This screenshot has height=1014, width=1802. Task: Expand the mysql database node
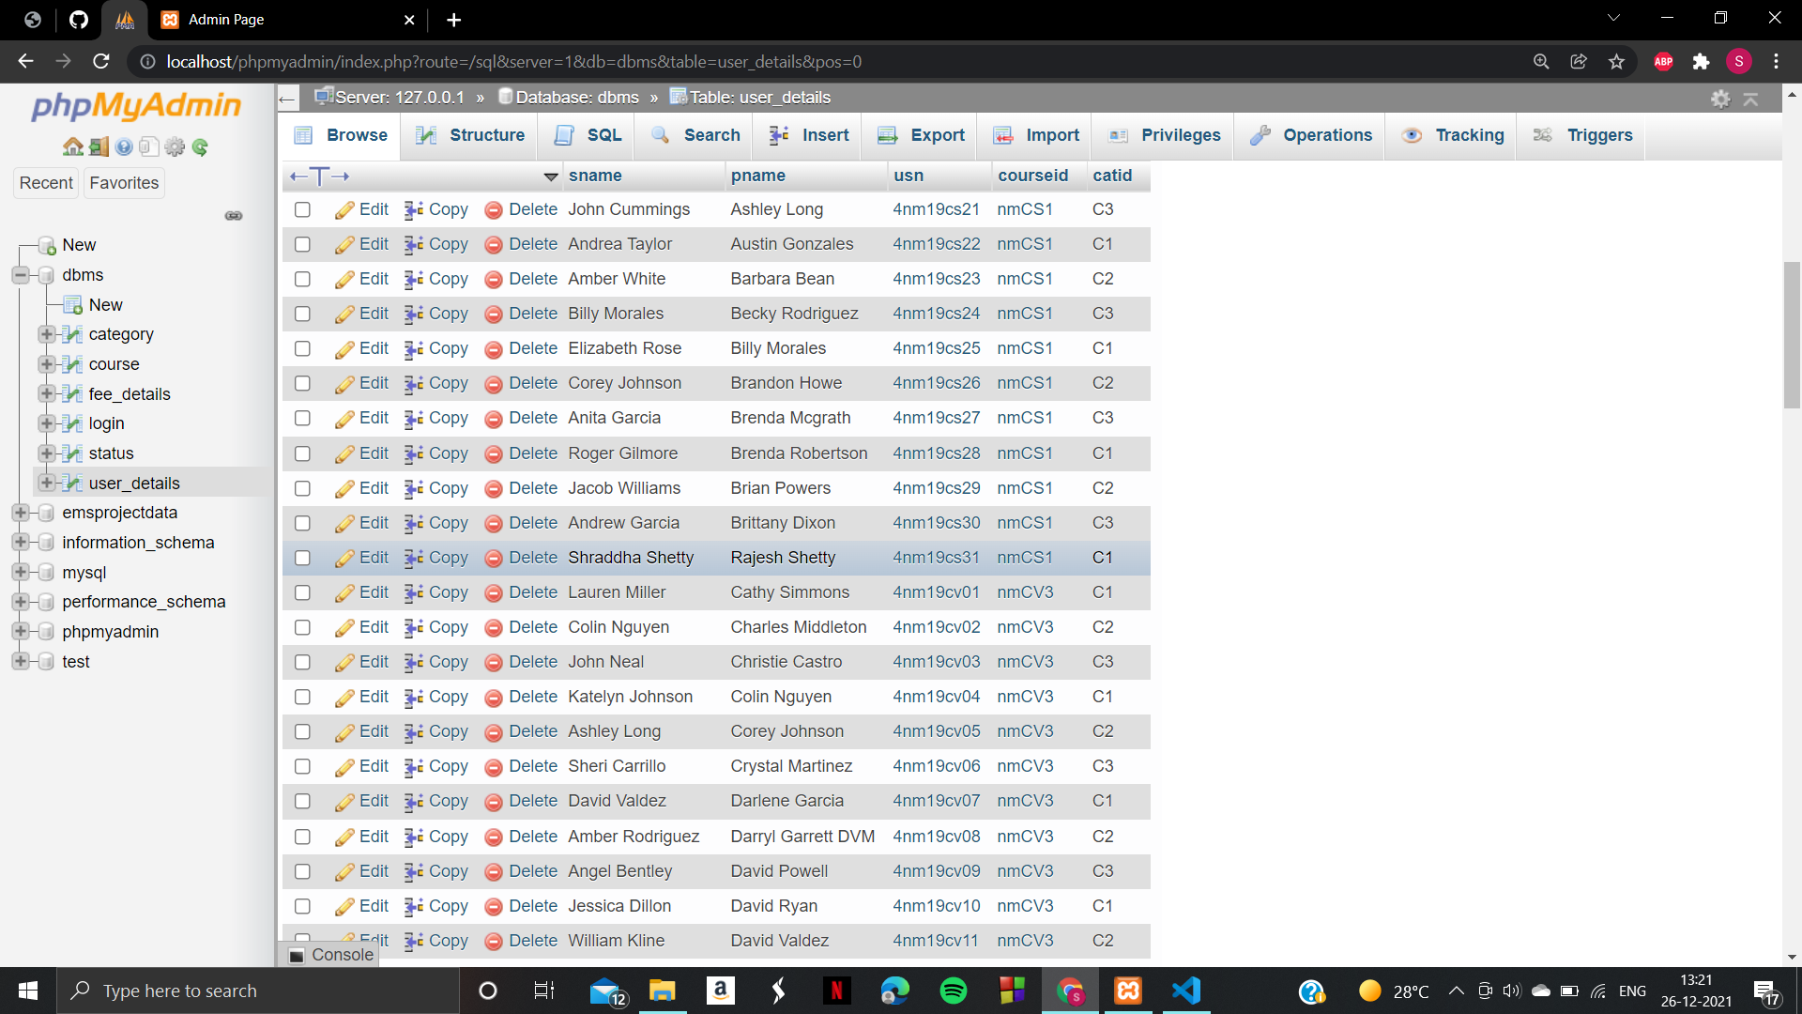(x=21, y=572)
